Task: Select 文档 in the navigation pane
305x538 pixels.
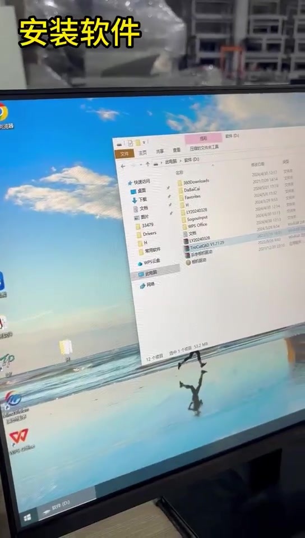Action: pyautogui.click(x=141, y=208)
